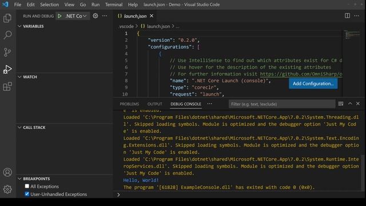Open the View menu
Image resolution: width=366 pixels, height=206 pixels.
(69, 5)
